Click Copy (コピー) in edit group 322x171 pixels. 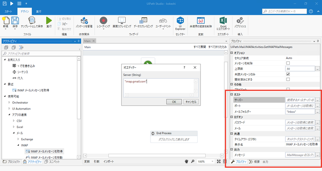[63, 24]
